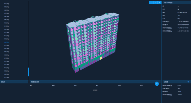The width and height of the screenshot is (191, 103).
Task: Open the 下载 download link in quantities panel
Action: pos(188,82)
